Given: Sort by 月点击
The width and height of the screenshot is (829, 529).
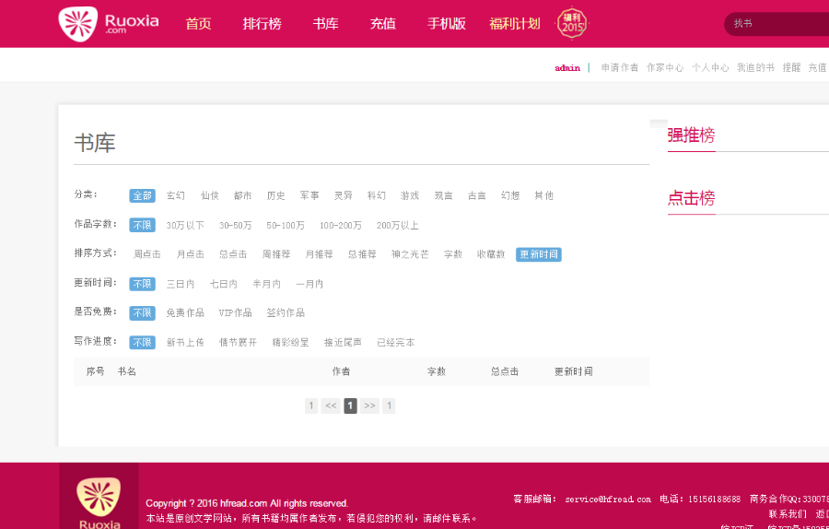Looking at the screenshot, I should (191, 254).
